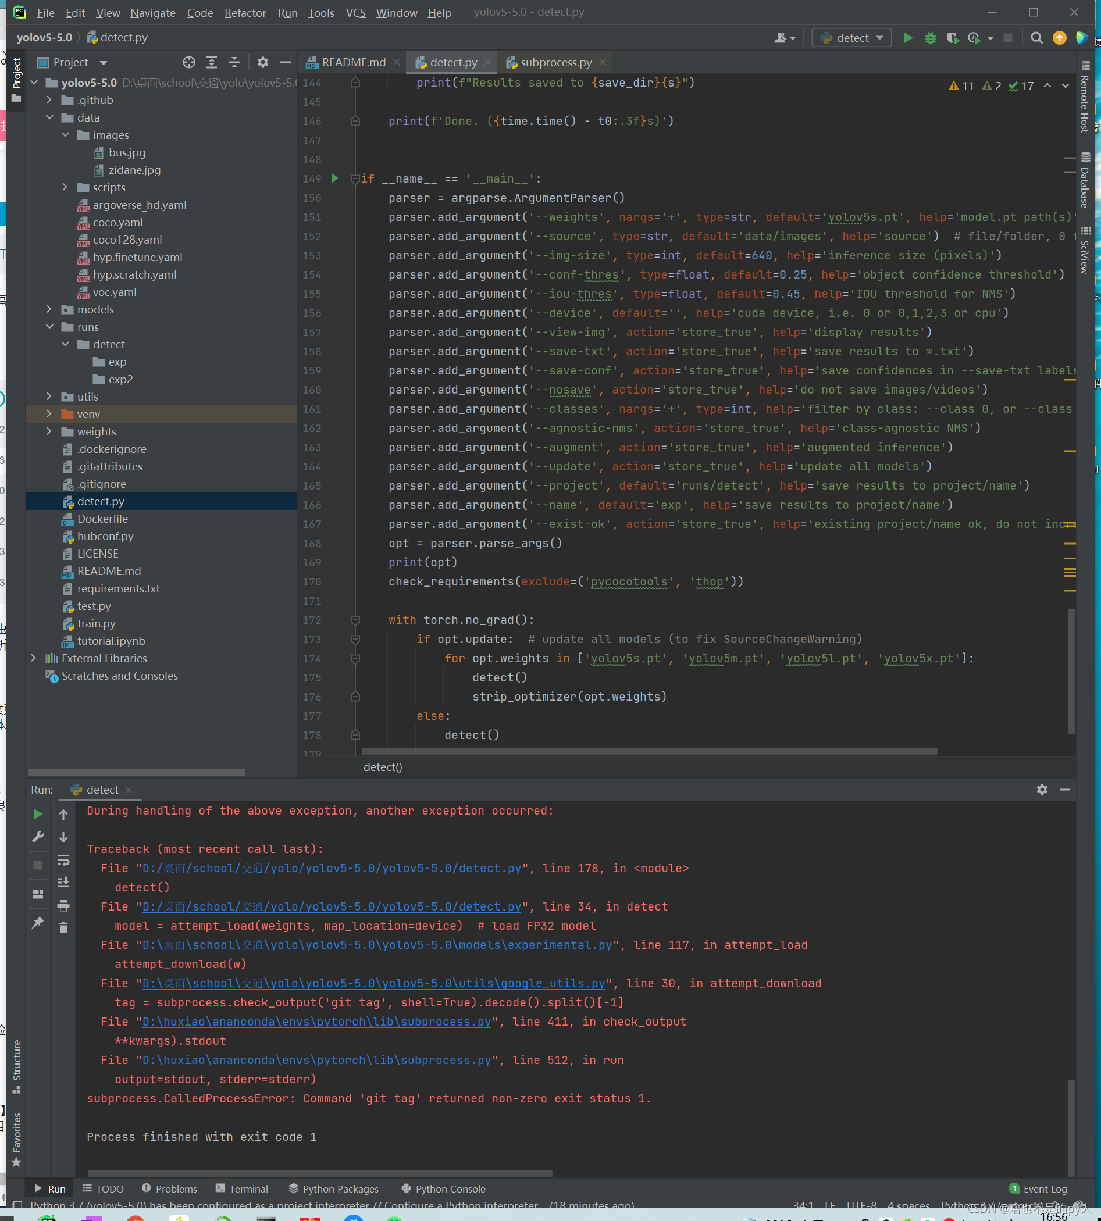Switch to the README.md editor tab
Image resolution: width=1101 pixels, height=1221 pixels.
pos(351,62)
